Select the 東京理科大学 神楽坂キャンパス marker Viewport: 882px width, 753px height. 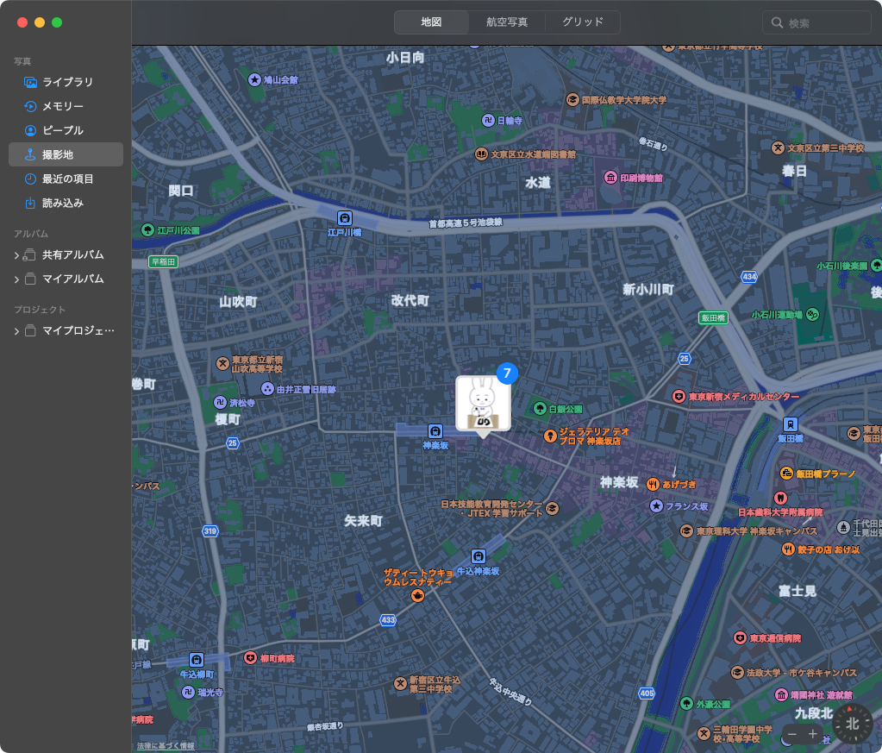686,530
